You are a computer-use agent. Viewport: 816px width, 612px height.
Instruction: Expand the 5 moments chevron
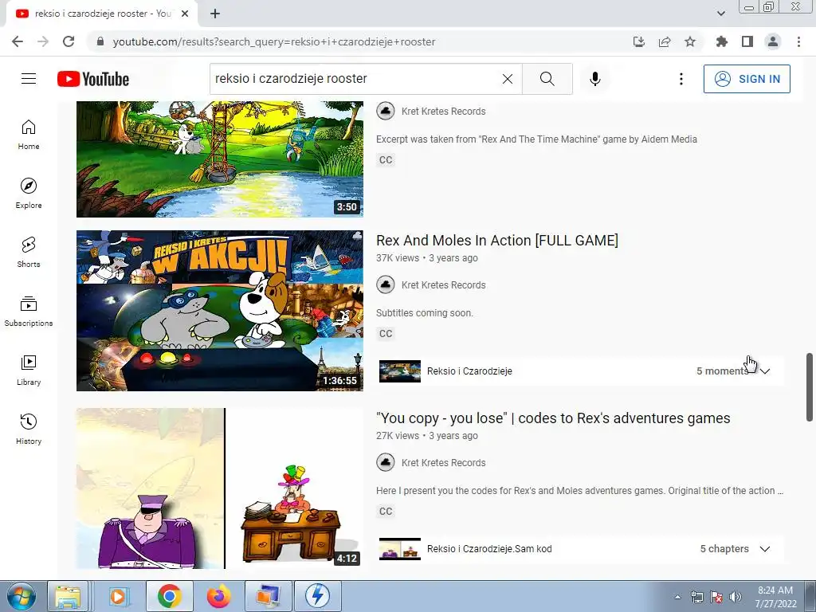point(764,371)
